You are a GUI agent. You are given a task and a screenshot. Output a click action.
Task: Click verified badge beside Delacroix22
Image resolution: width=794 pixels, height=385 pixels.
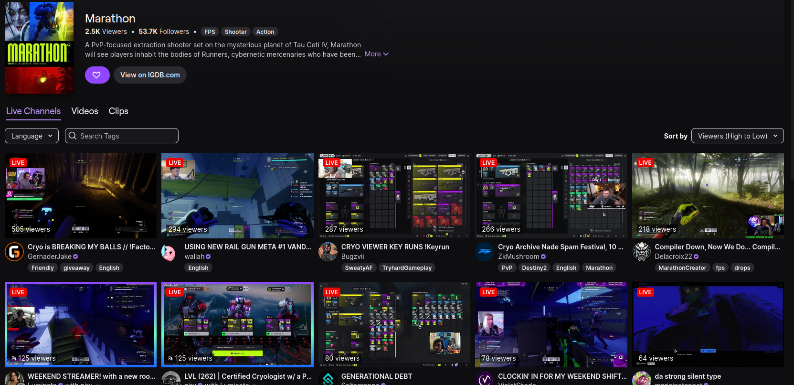tap(696, 257)
